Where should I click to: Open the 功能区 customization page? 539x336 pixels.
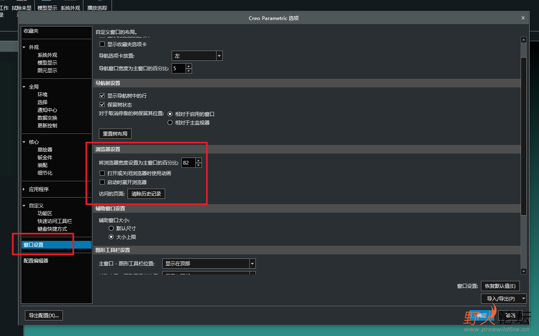pyautogui.click(x=45, y=214)
